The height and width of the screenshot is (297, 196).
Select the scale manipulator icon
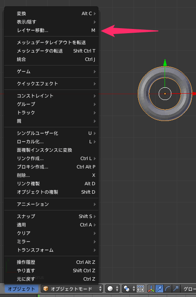tap(175, 289)
